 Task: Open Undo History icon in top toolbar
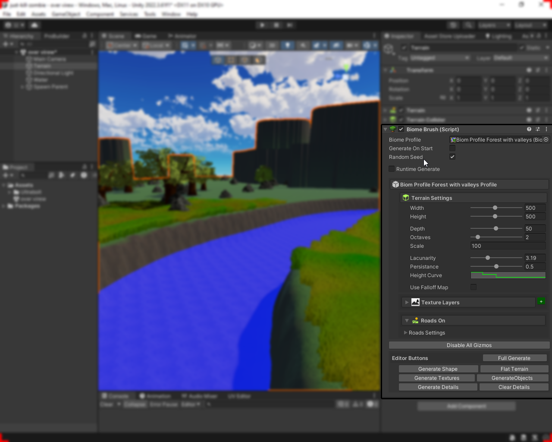[x=453, y=25]
